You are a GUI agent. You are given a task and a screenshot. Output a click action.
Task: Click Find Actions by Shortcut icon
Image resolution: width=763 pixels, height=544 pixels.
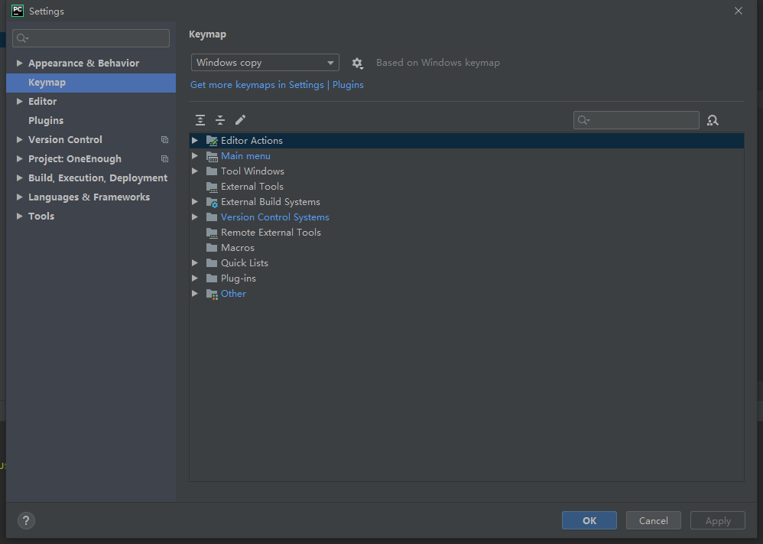713,120
